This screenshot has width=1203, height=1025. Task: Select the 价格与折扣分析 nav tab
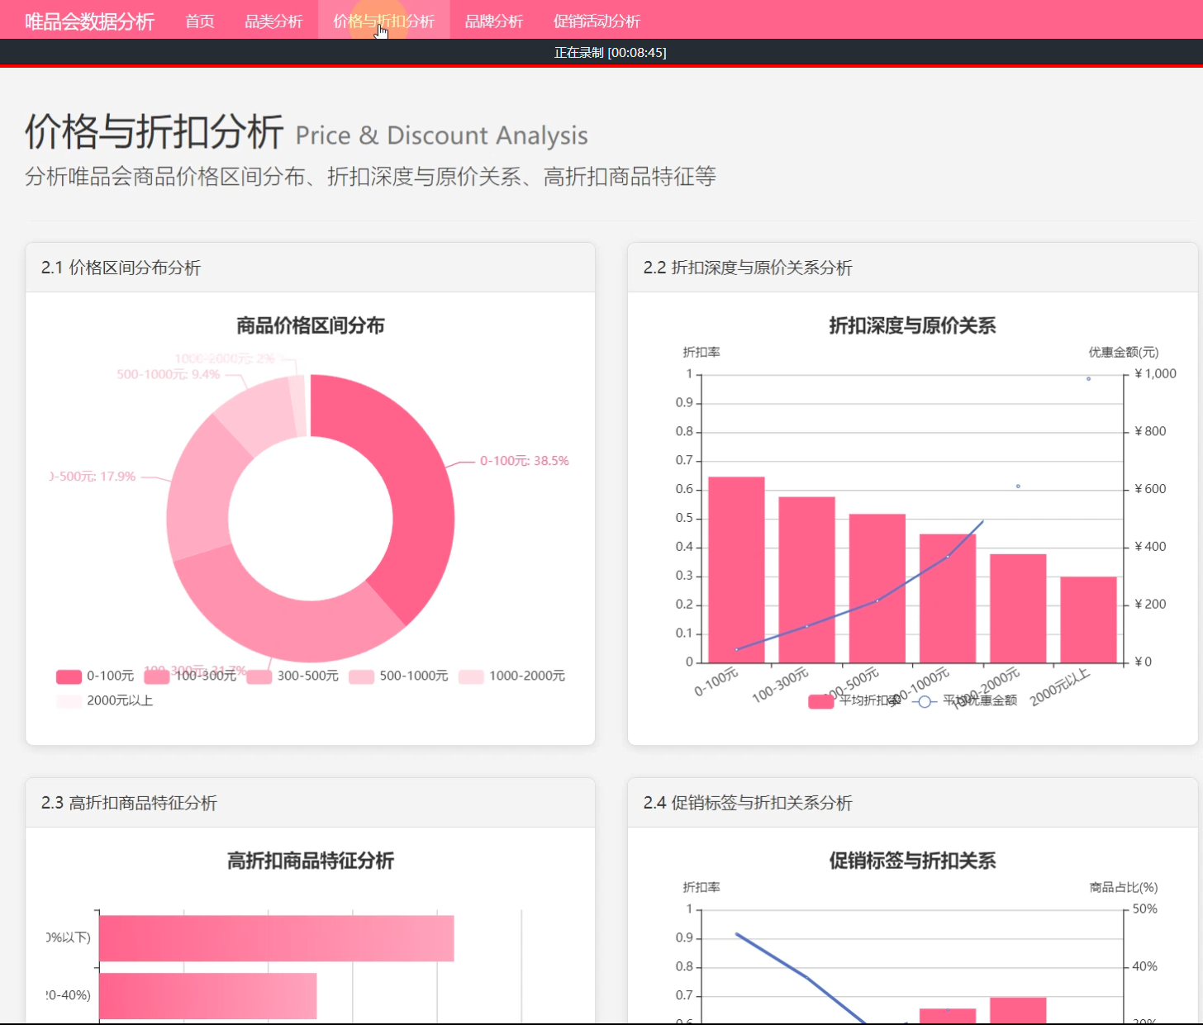point(383,21)
